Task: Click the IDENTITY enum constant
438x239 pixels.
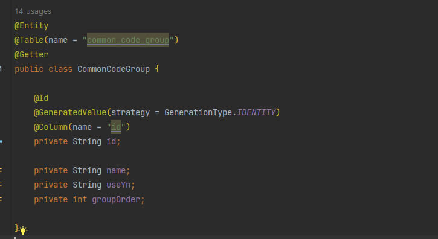Action: coord(256,112)
